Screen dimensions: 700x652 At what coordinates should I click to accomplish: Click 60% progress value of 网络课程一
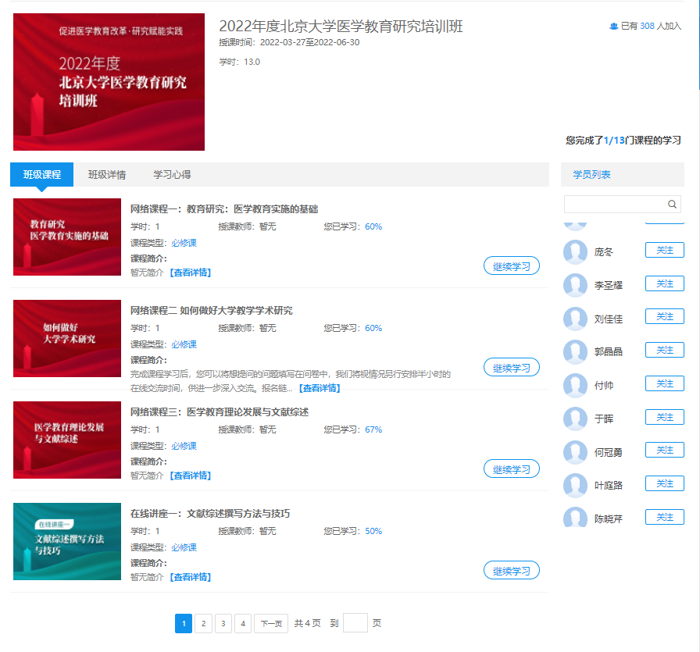373,226
